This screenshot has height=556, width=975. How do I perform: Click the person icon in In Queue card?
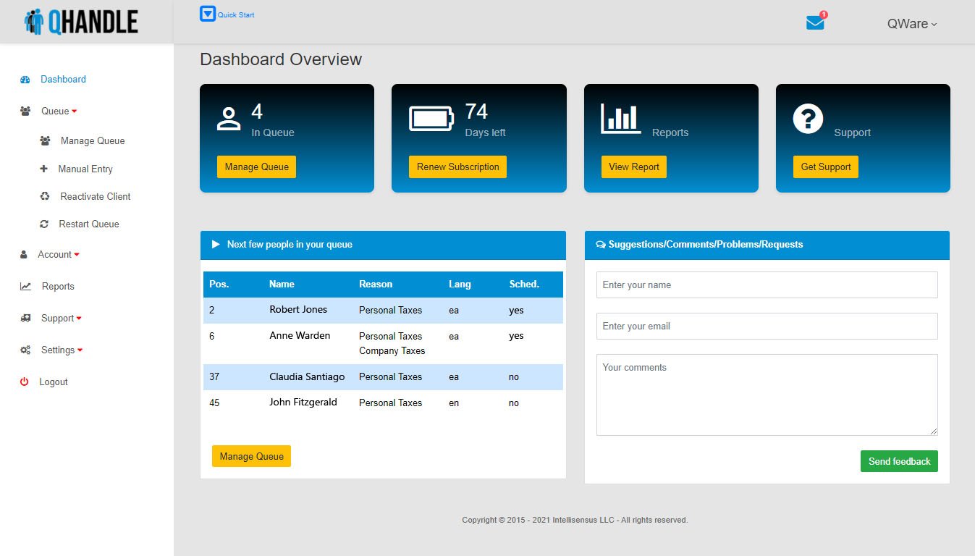coord(229,119)
